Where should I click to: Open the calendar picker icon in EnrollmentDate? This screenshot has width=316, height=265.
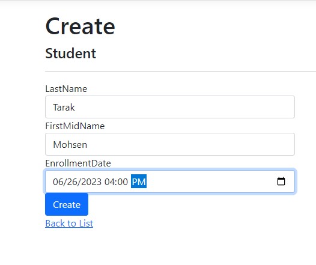tap(281, 181)
